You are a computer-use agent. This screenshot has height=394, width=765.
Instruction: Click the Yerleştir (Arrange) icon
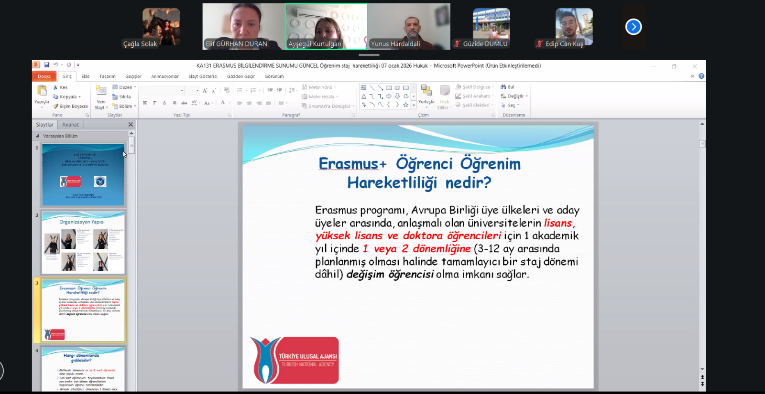click(x=426, y=91)
